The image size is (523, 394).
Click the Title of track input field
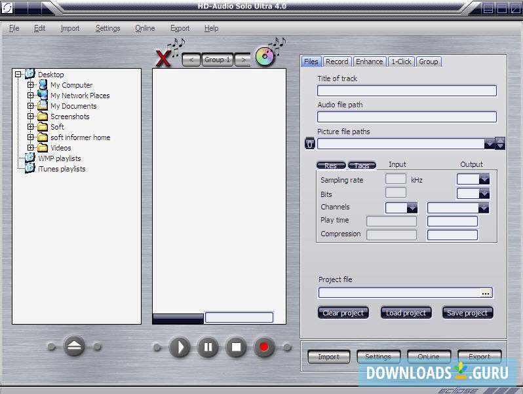[406, 91]
